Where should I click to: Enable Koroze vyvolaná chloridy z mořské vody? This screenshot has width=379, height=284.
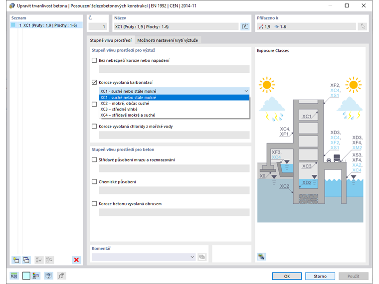(x=94, y=126)
